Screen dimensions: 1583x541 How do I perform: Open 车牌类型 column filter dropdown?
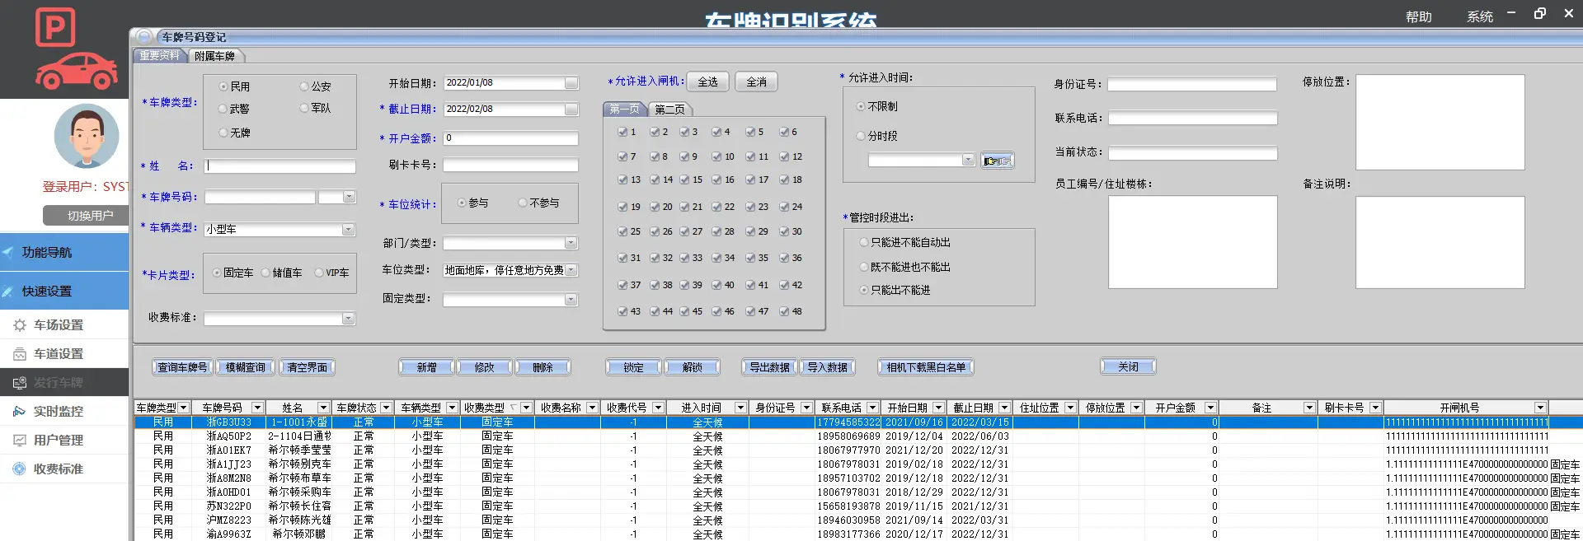click(184, 408)
